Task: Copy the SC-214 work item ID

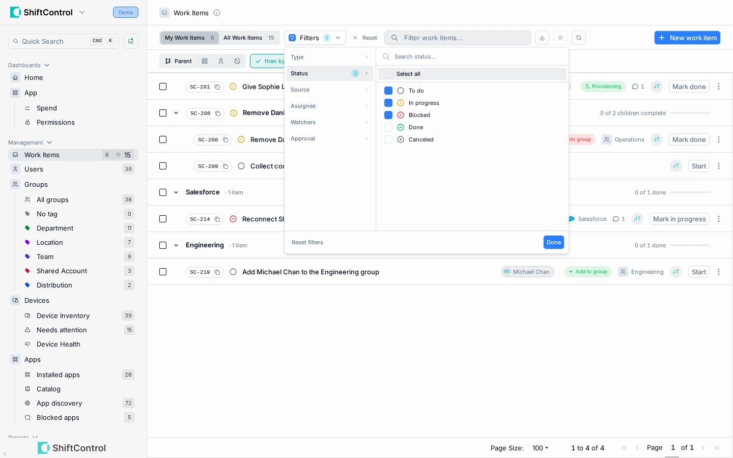Action: click(x=217, y=219)
